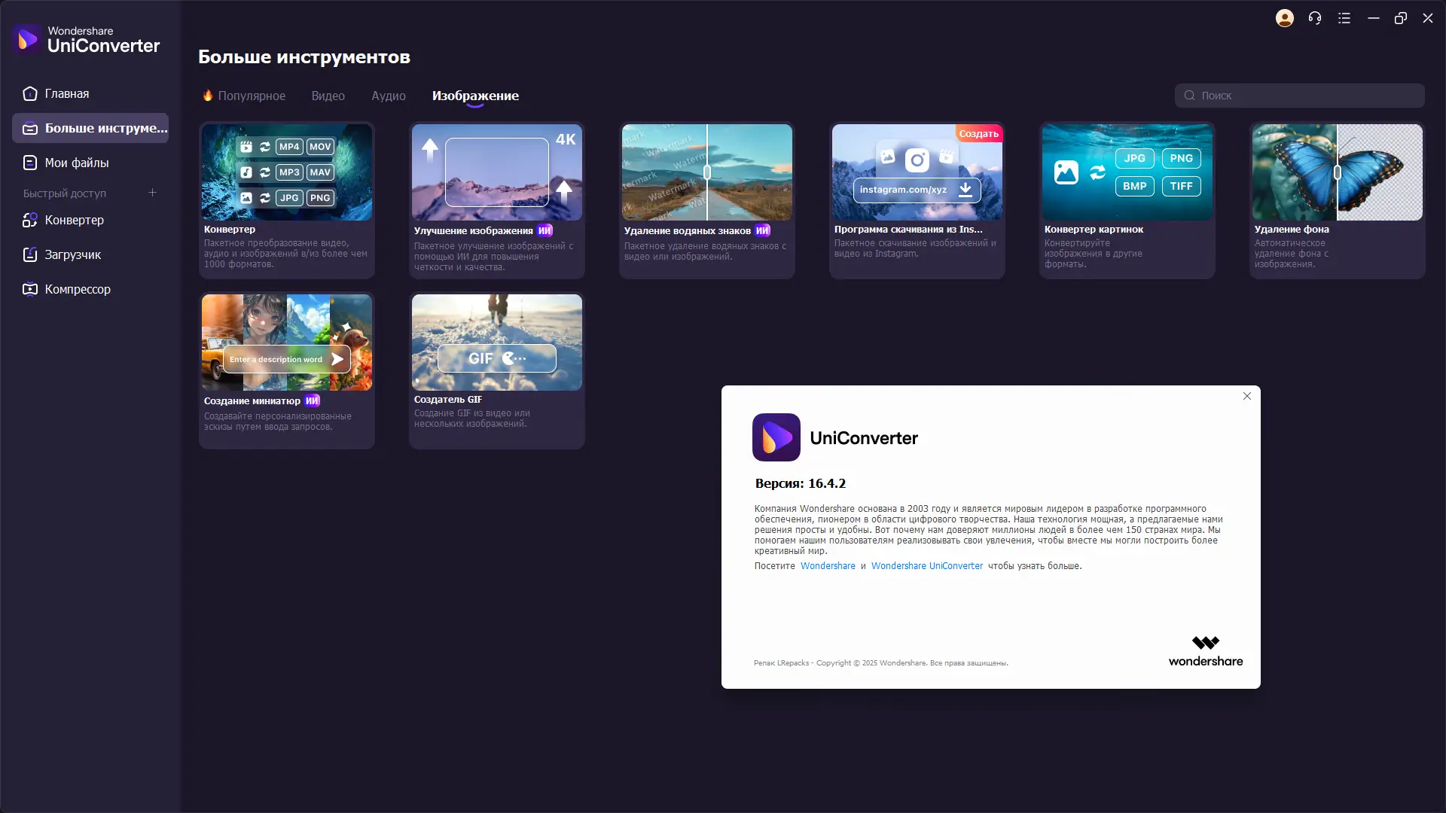Open the hamburger menu list icon
1446x813 pixels.
pos(1344,18)
